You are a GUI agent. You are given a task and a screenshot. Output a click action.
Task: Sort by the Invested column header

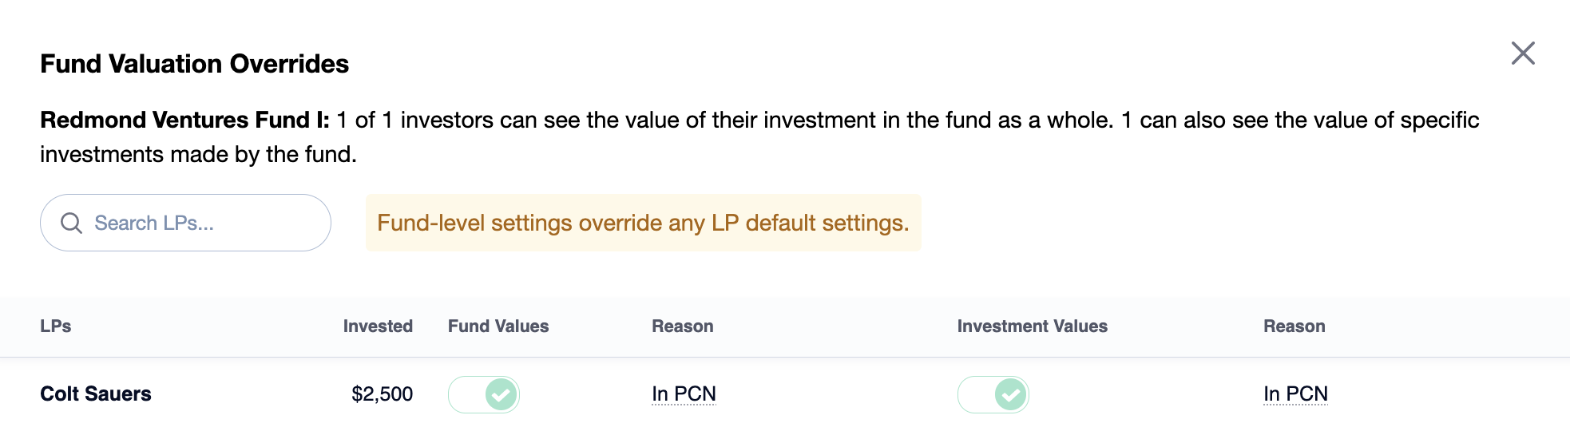click(378, 326)
